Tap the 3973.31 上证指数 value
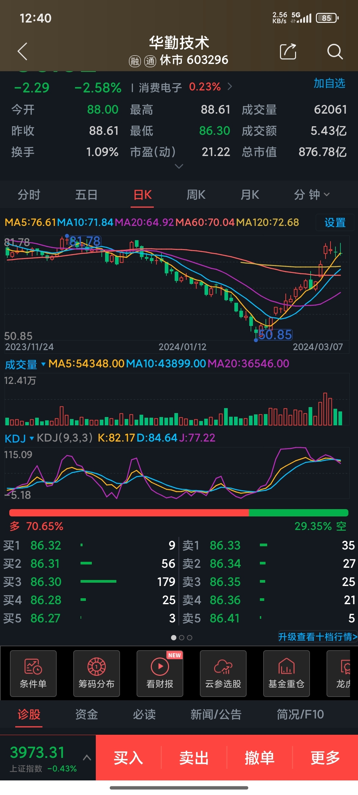This screenshot has width=358, height=795. (37, 753)
